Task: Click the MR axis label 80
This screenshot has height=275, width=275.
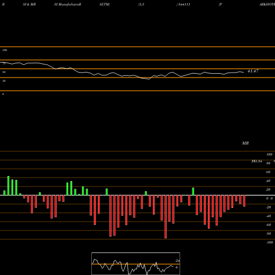Action: [x=268, y=163]
